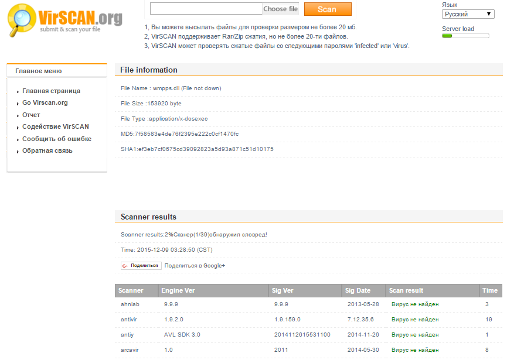Open the language dropdown set to Русский
Screen dimensions: 507x360
point(468,14)
